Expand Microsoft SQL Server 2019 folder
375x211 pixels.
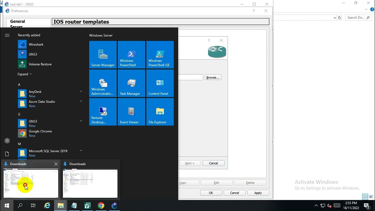81,151
